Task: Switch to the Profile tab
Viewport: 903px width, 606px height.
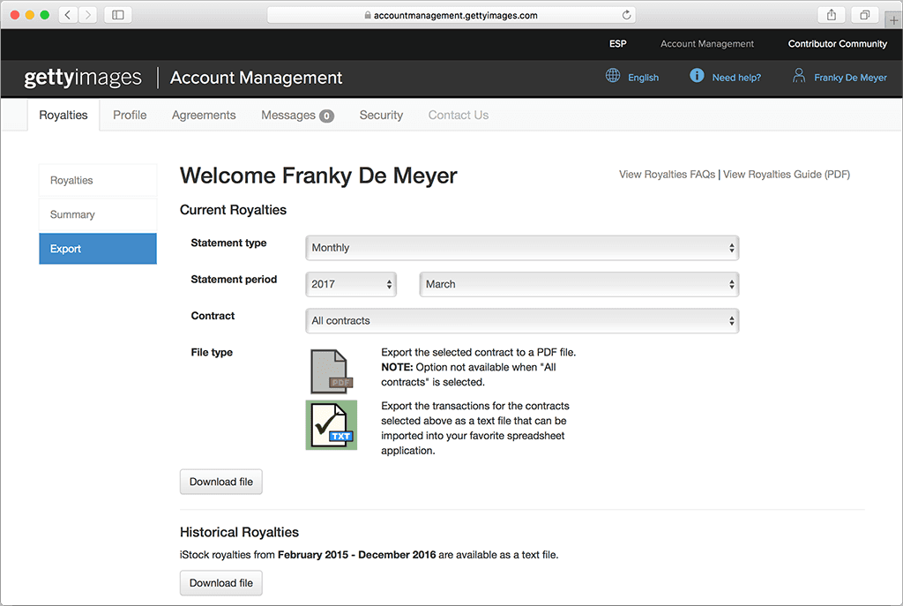Action: (130, 116)
